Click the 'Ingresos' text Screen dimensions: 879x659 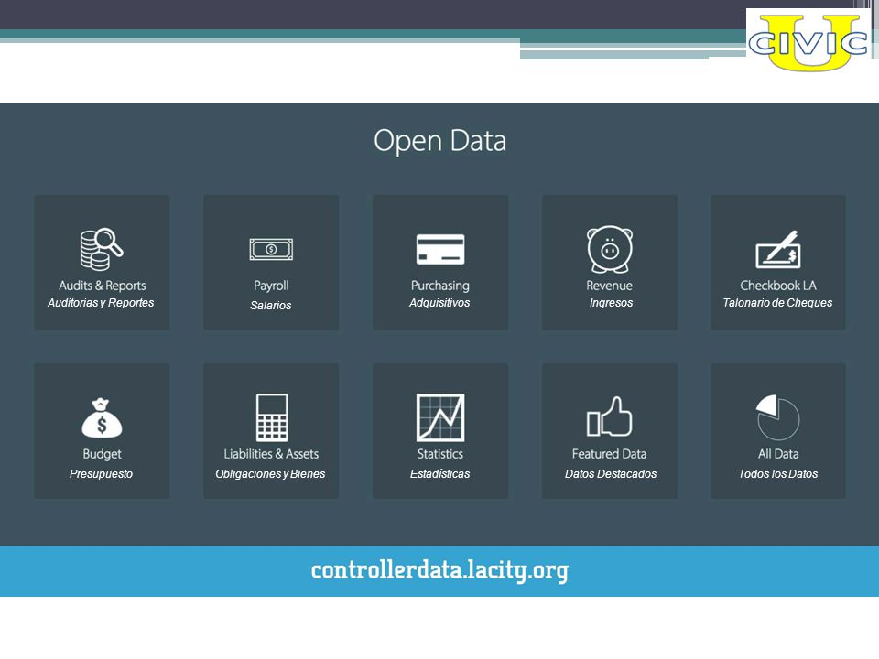tap(611, 303)
